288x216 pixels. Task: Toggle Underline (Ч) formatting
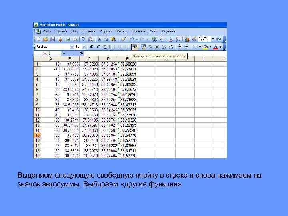click(x=105, y=47)
